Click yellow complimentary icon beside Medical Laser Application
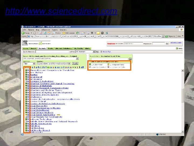 (x=26, y=115)
